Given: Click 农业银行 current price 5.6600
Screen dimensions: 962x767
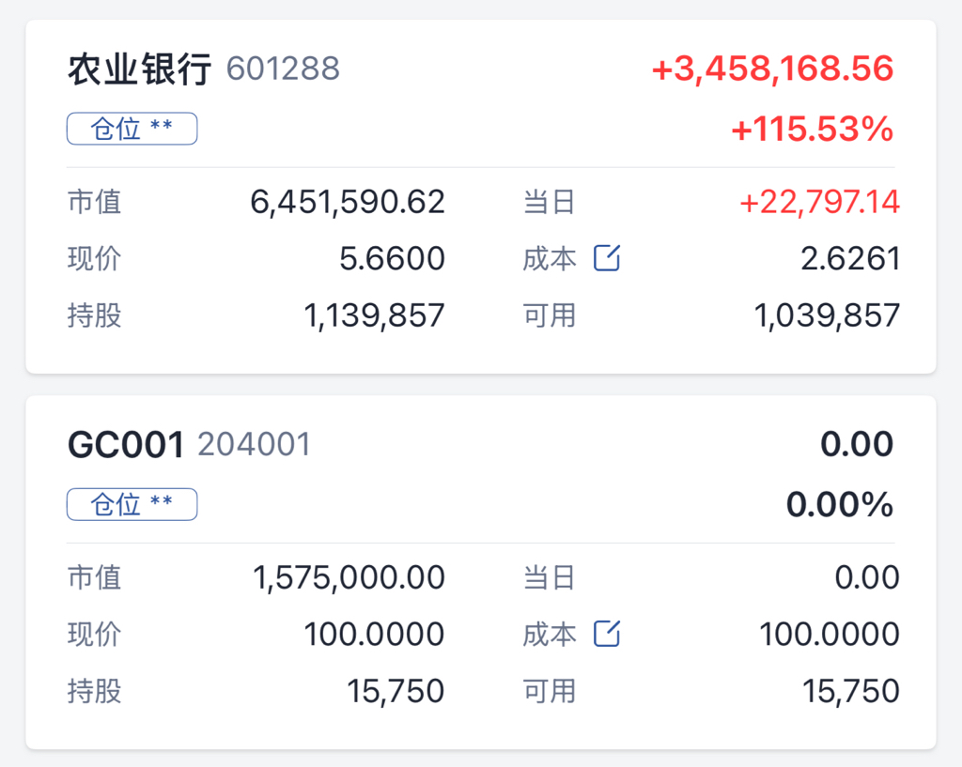Looking at the screenshot, I should [392, 259].
